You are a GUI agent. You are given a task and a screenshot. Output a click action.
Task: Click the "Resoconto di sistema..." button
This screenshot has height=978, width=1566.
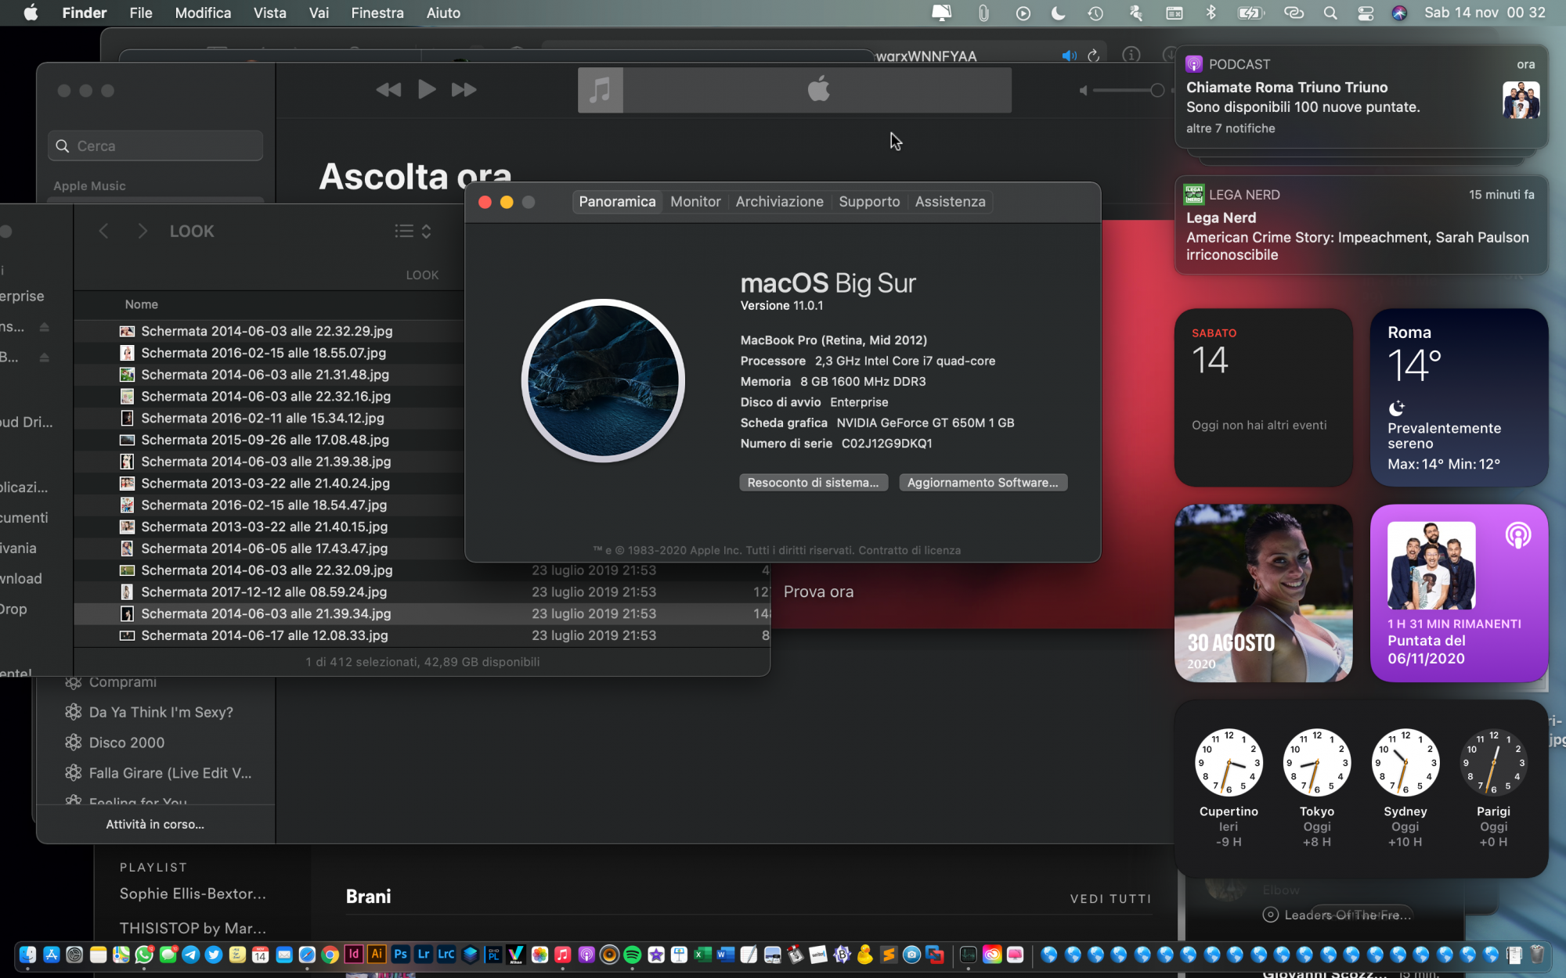tap(813, 483)
